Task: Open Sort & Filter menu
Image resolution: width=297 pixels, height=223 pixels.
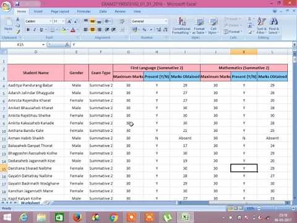Action: pos(262,25)
